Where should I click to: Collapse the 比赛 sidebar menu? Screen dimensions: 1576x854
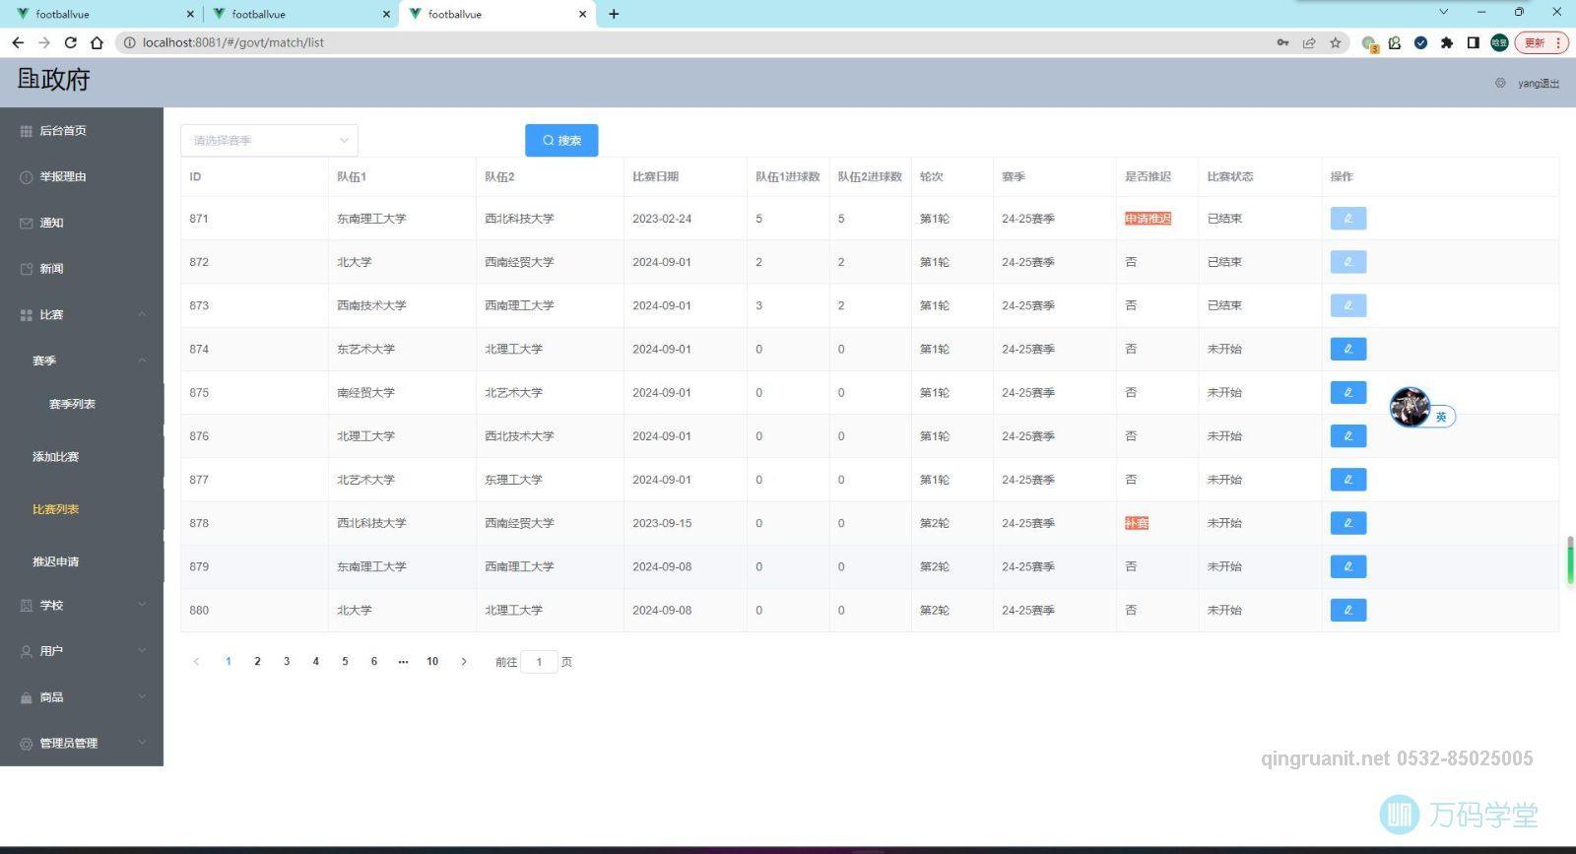coord(142,314)
